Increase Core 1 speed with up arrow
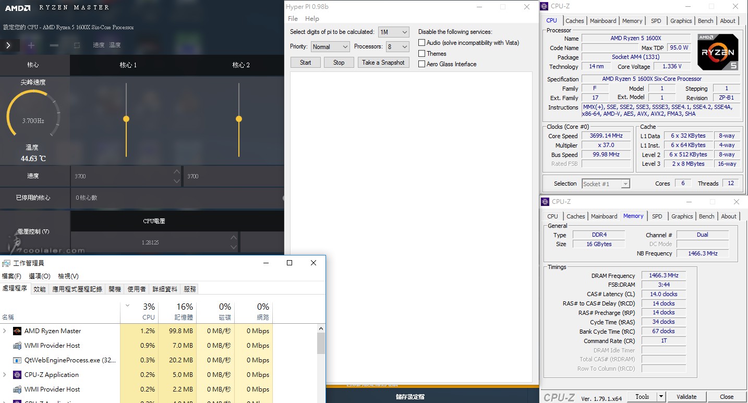Image resolution: width=748 pixels, height=403 pixels. pyautogui.click(x=176, y=172)
